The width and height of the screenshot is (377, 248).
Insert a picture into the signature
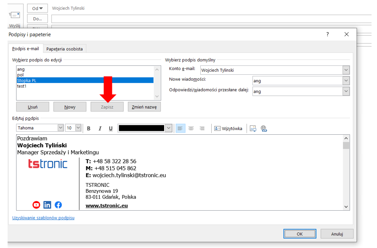point(253,128)
